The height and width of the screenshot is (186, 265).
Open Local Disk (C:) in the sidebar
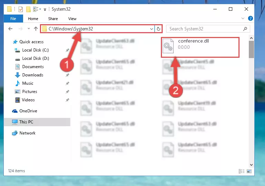point(35,50)
